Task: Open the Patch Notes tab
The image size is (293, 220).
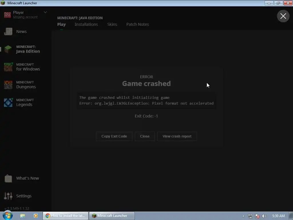Action: click(x=138, y=24)
